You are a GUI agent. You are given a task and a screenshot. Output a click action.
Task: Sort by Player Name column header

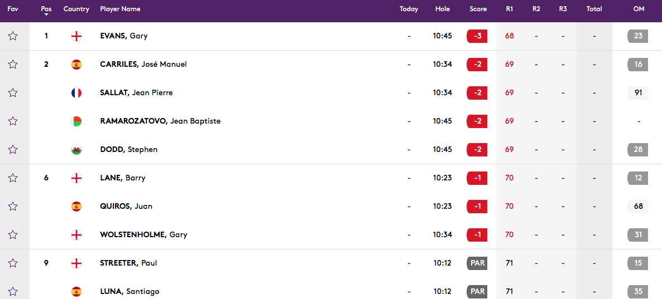pyautogui.click(x=120, y=9)
